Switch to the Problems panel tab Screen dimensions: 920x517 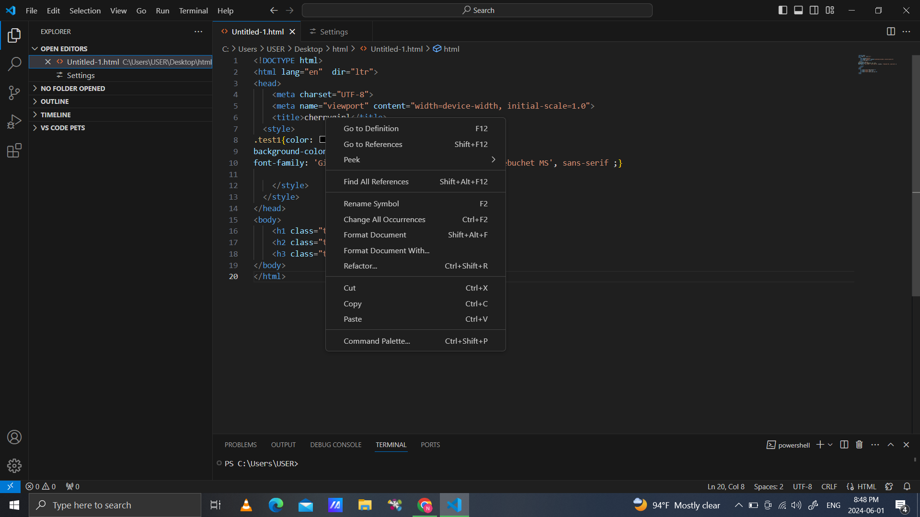[x=241, y=445]
